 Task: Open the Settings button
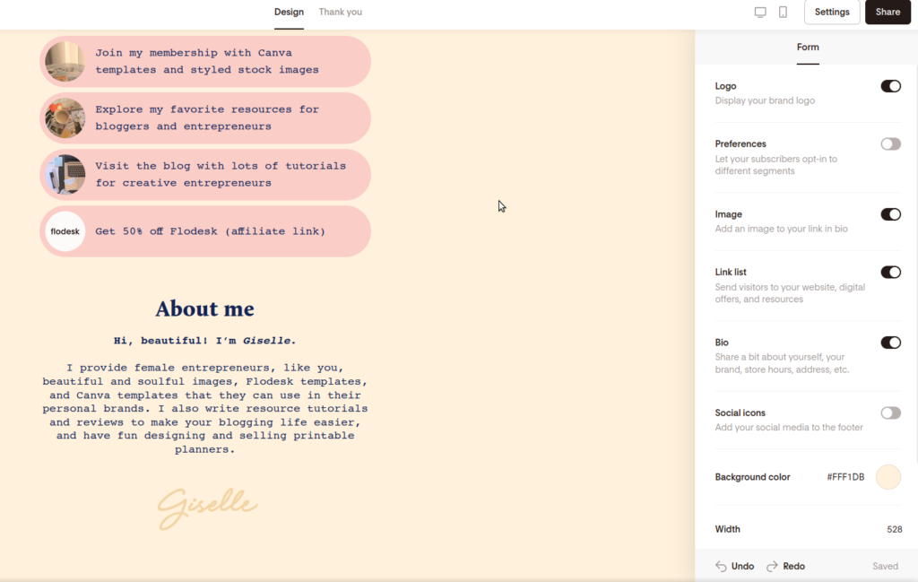coord(831,13)
